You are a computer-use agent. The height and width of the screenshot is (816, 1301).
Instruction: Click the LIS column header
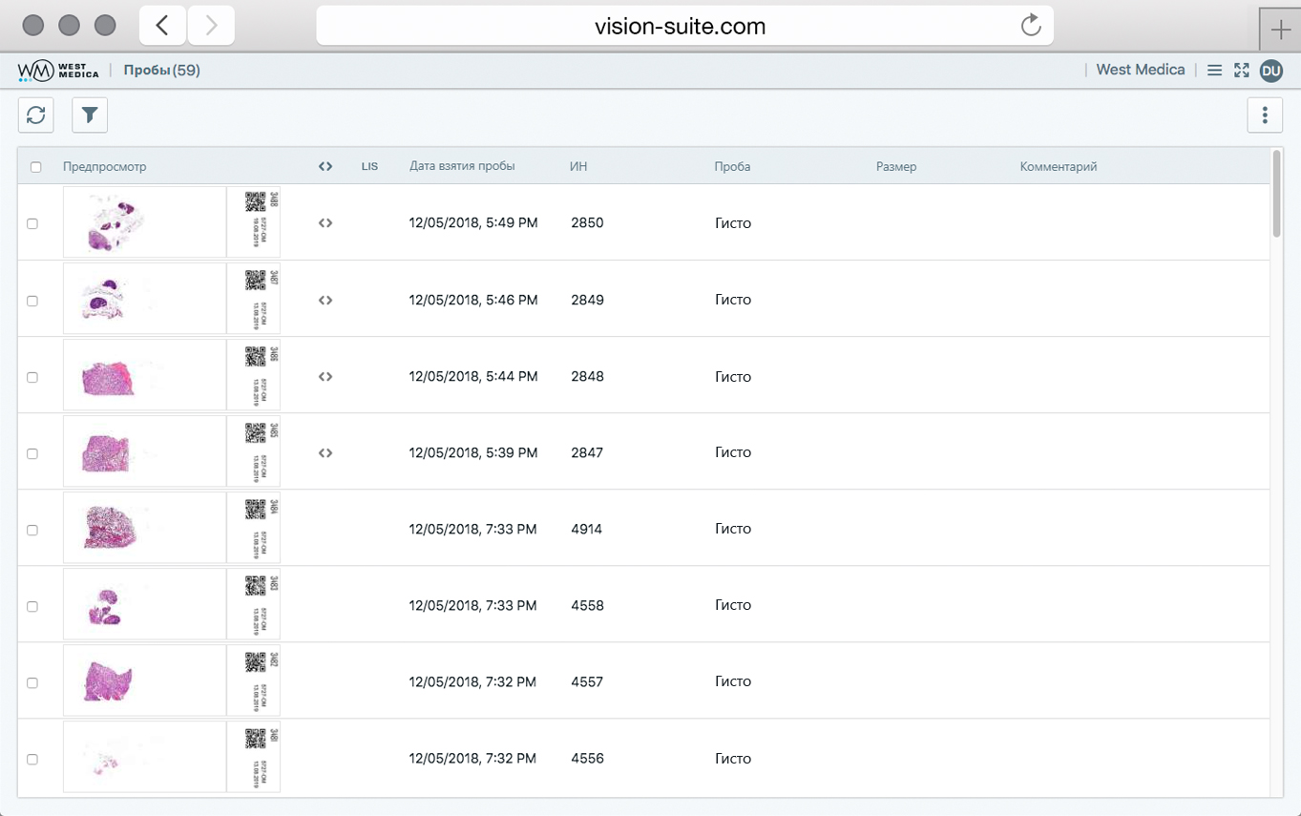[x=369, y=167]
